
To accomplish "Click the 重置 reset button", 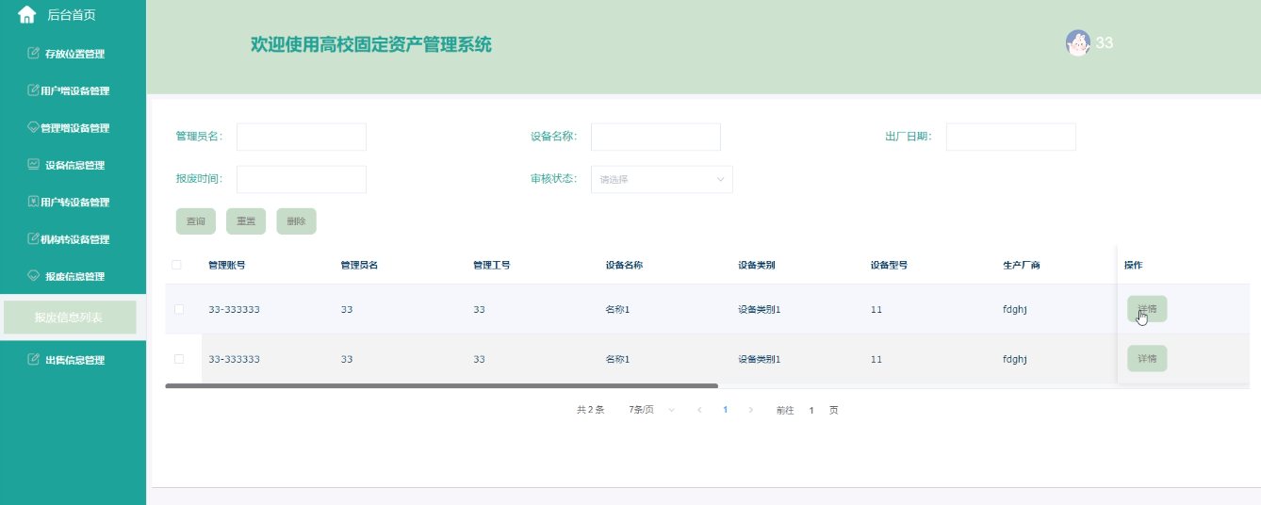I will (246, 221).
